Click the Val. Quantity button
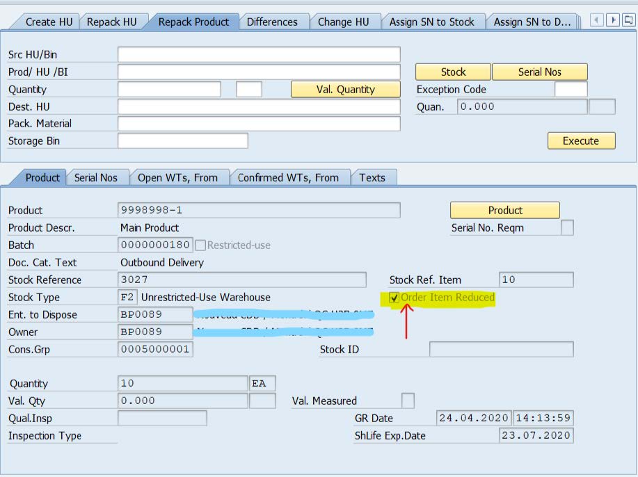638x477 pixels. click(x=345, y=89)
